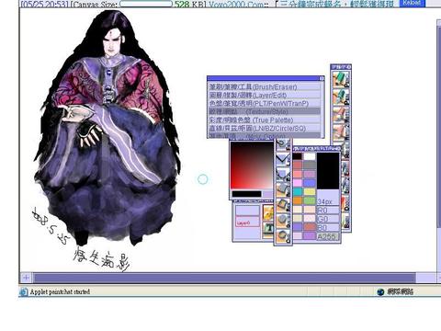Pick the yellow palette swatch
The width and height of the screenshot is (441, 331).
[x=310, y=192]
